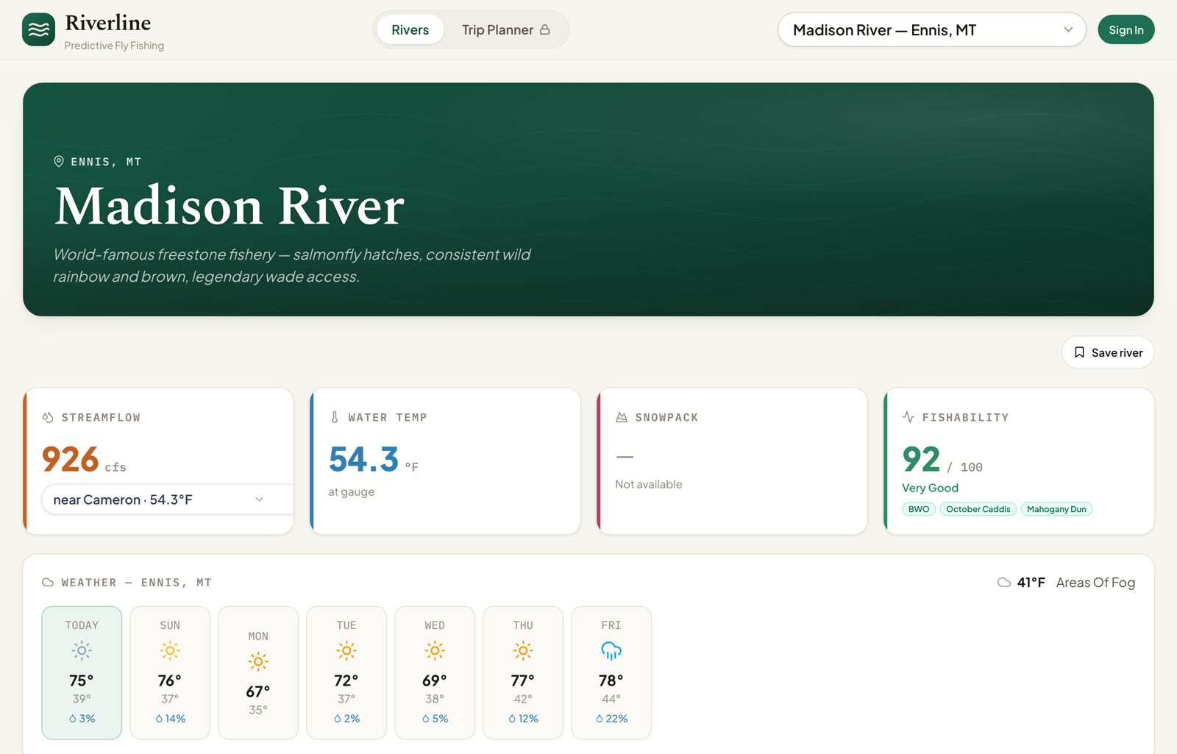Image resolution: width=1177 pixels, height=754 pixels.
Task: Expand the river selector chevron arrow
Action: coord(1068,29)
